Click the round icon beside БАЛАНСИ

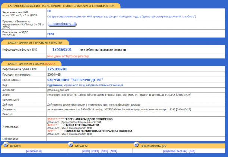[x=71, y=144]
